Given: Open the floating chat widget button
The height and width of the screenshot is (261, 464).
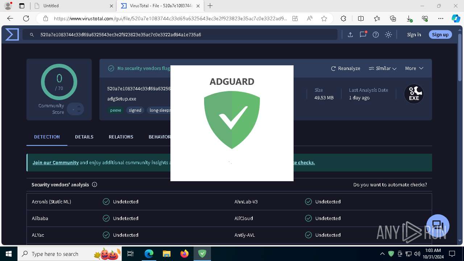Looking at the screenshot, I should coord(438,225).
